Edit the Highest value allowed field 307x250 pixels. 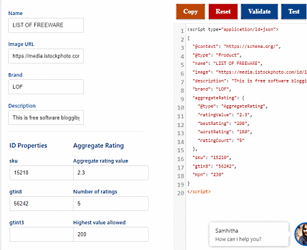click(x=111, y=234)
